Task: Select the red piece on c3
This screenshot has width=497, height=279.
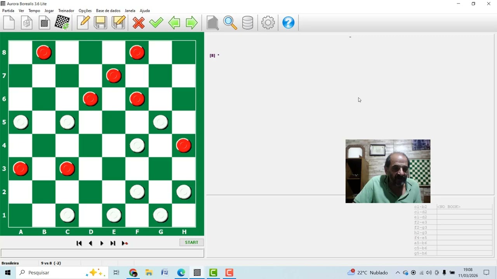Action: tap(67, 169)
